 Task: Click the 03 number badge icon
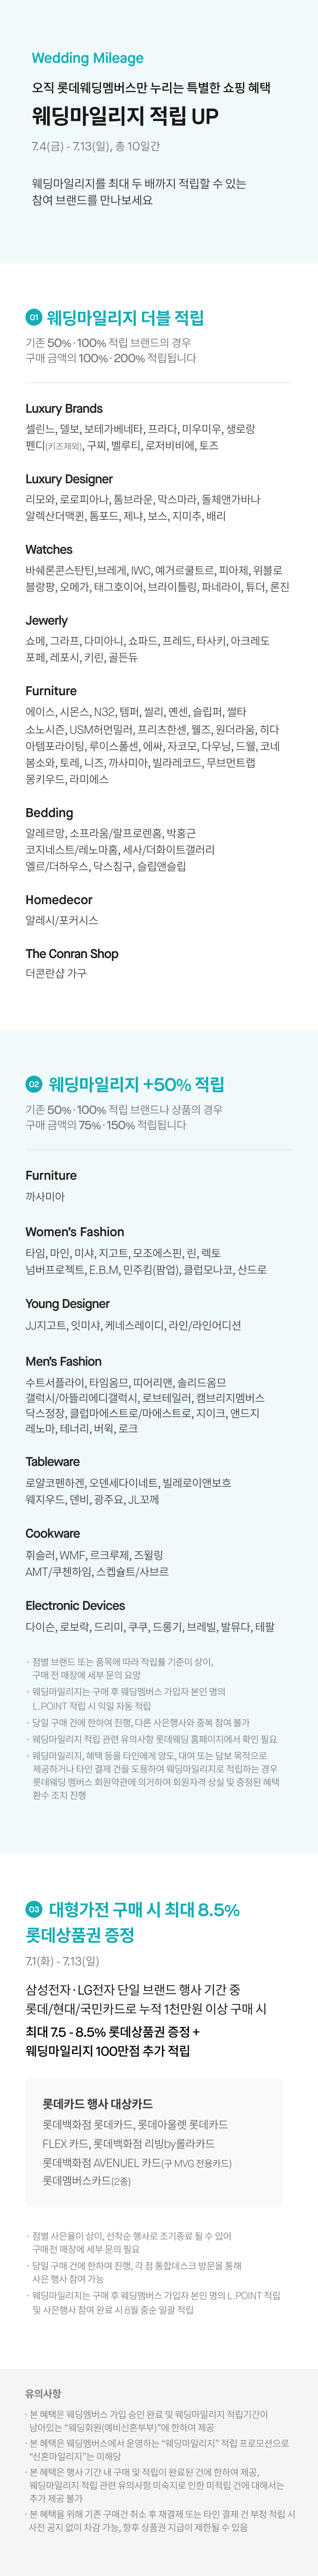[34, 1909]
